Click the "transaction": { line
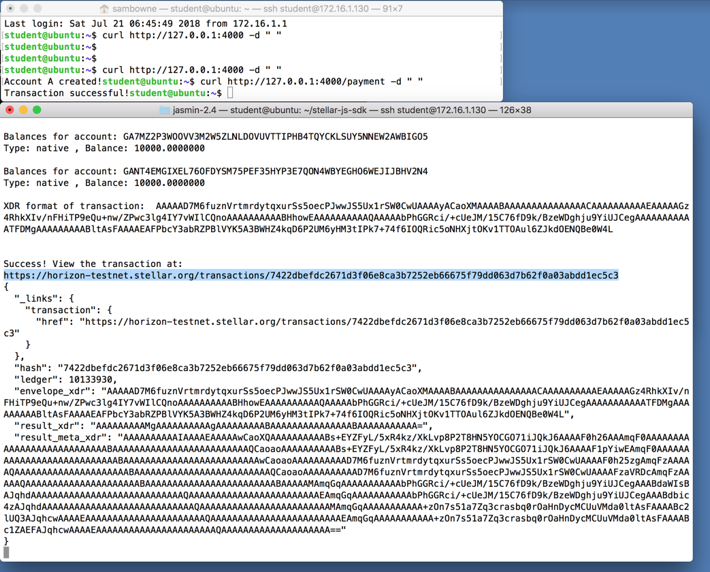Screen dimensions: 710x572 tap(68, 310)
